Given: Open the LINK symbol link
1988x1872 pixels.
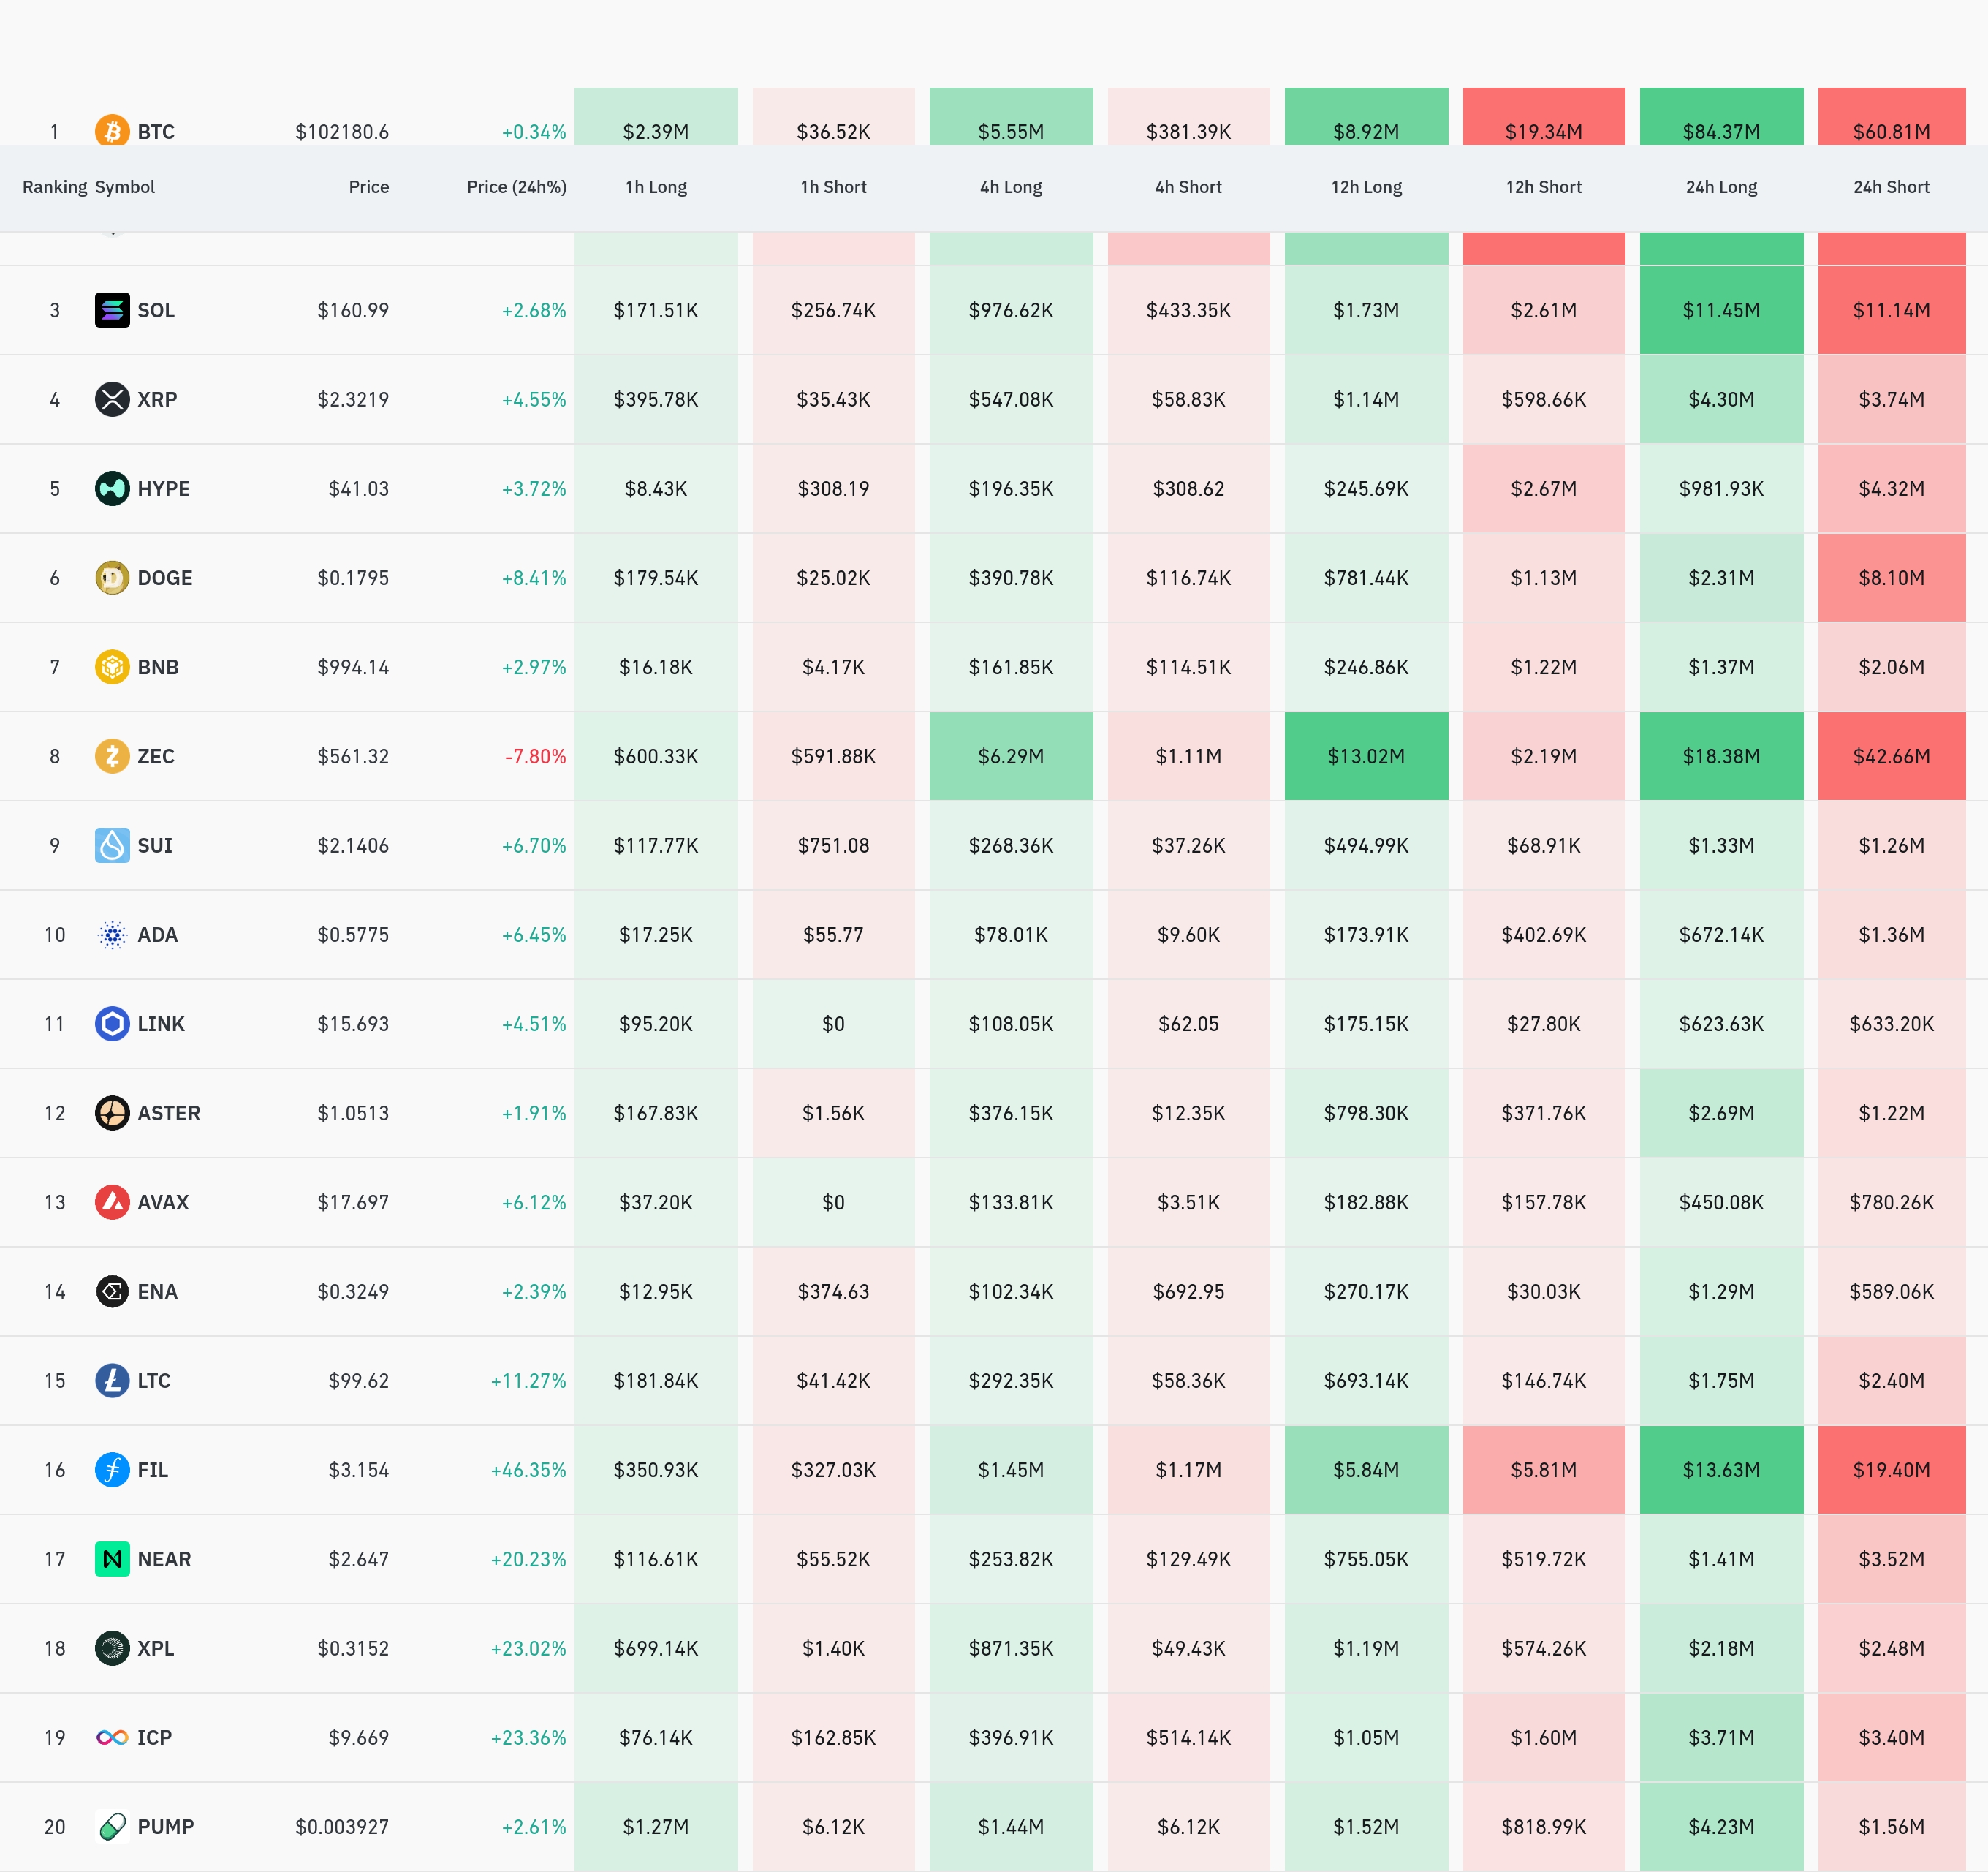Looking at the screenshot, I should click(161, 1024).
